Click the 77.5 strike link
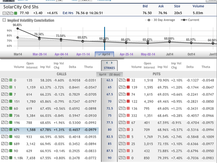The width and height of the screenshot is (217, 163). pos(110,122)
